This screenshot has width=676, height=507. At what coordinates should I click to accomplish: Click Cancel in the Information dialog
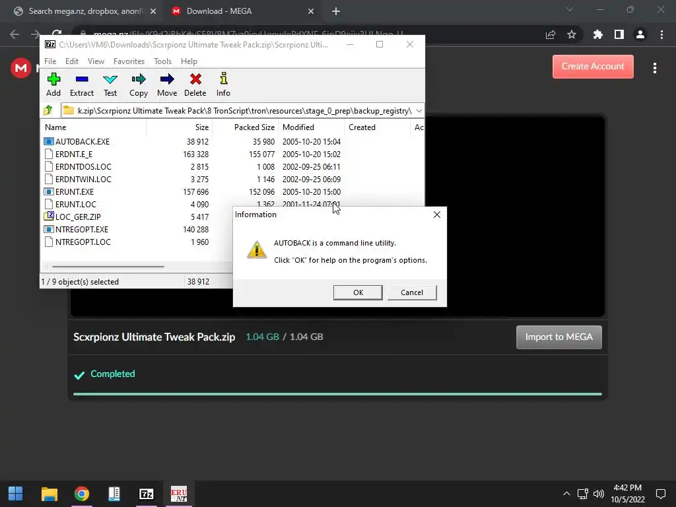(x=412, y=292)
